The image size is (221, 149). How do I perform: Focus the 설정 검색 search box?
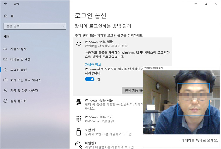(x=35, y=26)
